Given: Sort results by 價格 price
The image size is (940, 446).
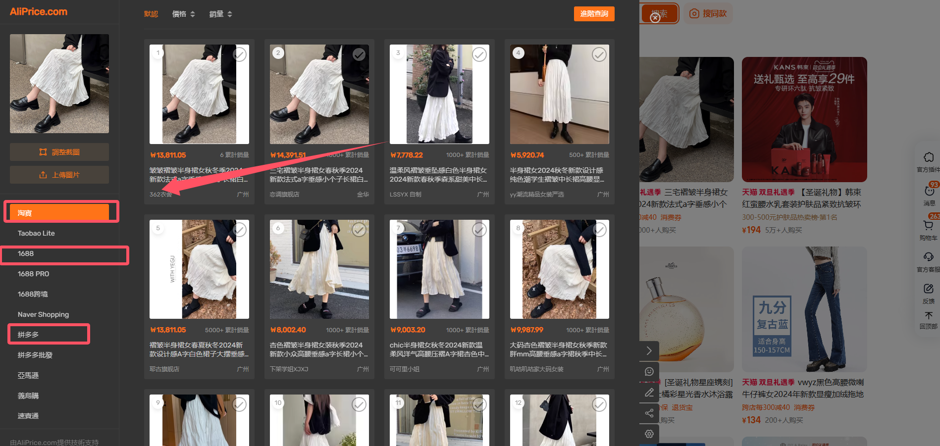Looking at the screenshot, I should [183, 14].
